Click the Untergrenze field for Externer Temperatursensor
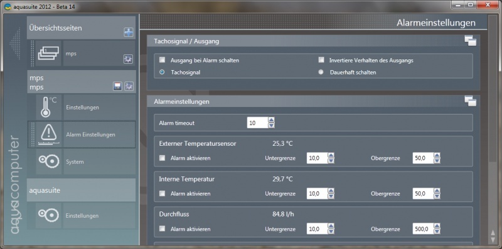Image resolution: width=502 pixels, height=249 pixels. click(317, 158)
